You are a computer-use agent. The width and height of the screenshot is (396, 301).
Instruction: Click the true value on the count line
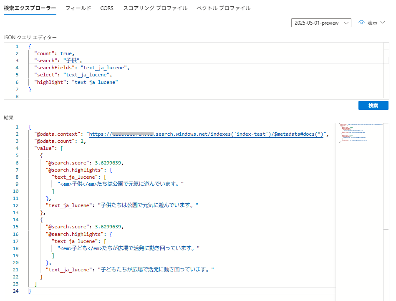66,53
